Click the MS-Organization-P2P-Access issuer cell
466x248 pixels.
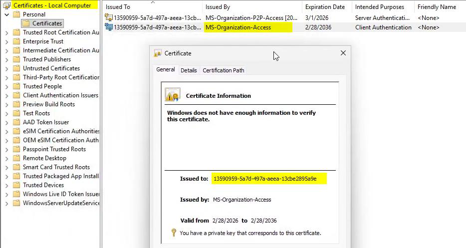pyautogui.click(x=251, y=18)
